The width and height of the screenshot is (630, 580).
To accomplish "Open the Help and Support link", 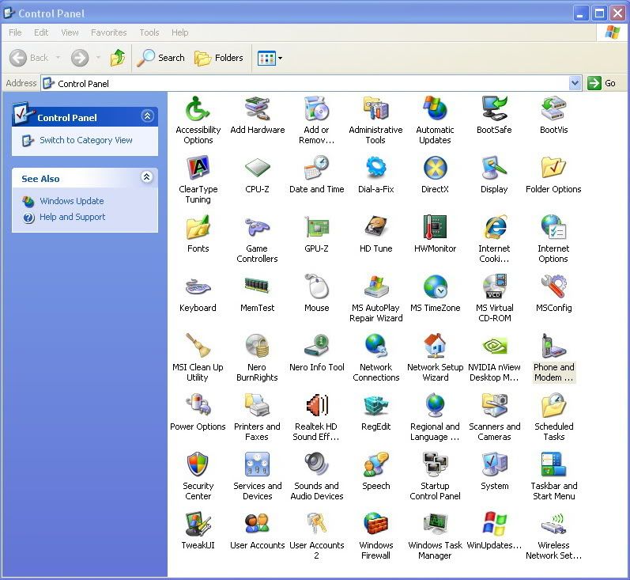I will [72, 217].
